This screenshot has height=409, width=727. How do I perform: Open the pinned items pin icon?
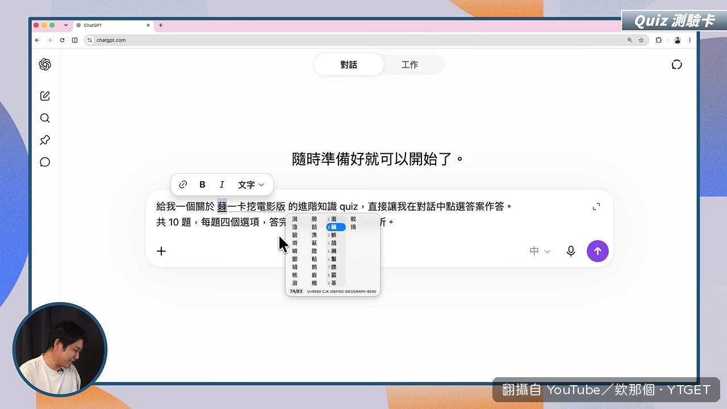45,140
